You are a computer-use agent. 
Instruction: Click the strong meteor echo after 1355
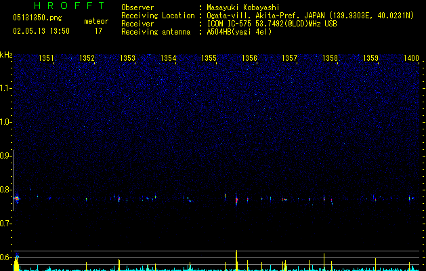[x=236, y=201]
